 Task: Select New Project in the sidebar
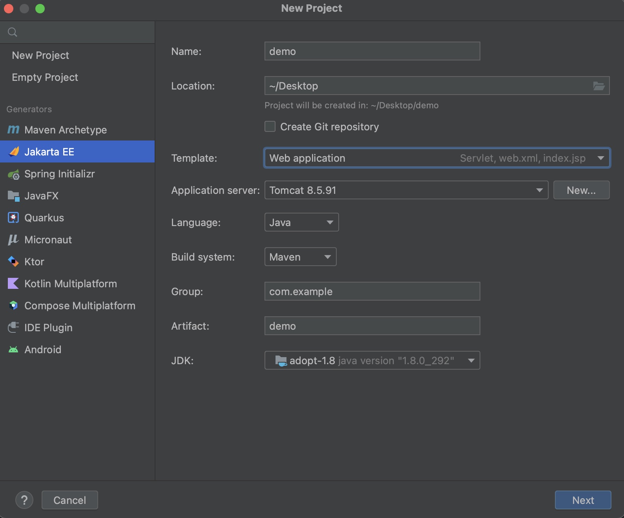tap(40, 55)
